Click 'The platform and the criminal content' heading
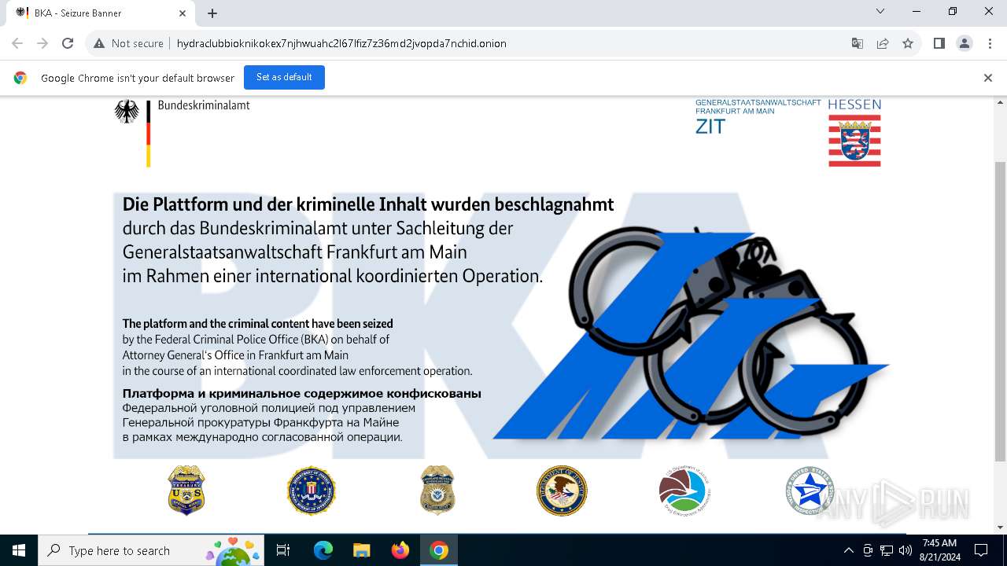 click(x=257, y=324)
